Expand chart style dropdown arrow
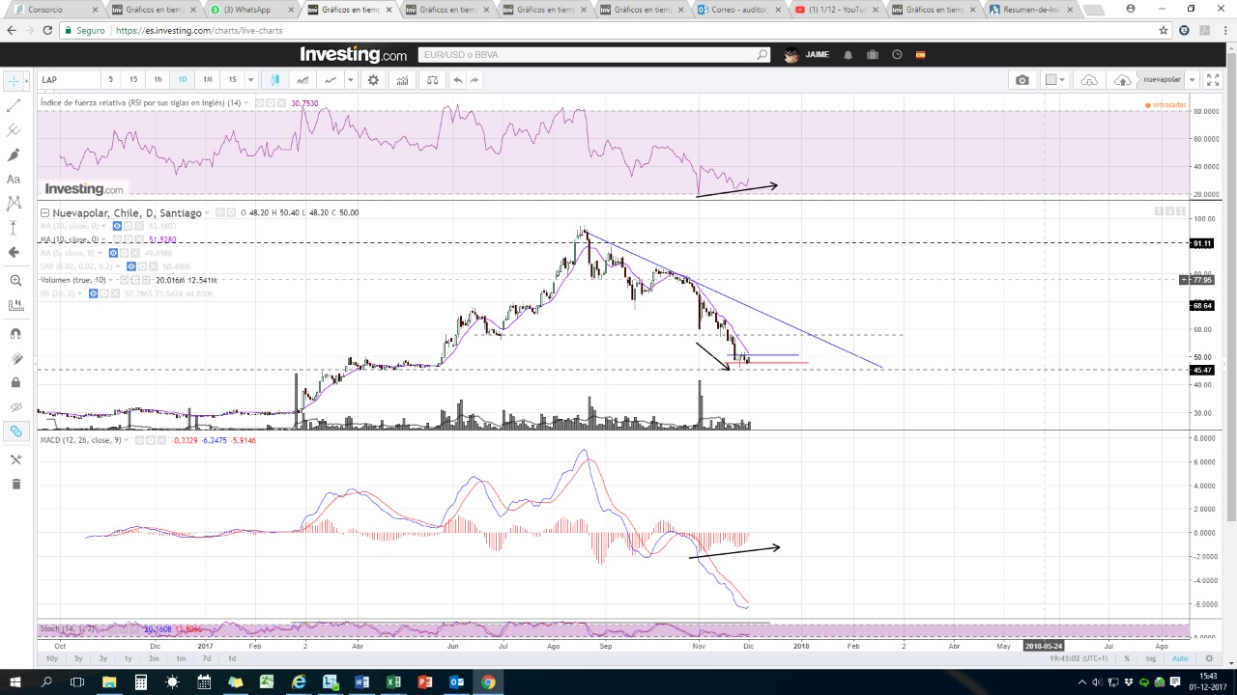The height and width of the screenshot is (695, 1237). pyautogui.click(x=351, y=80)
